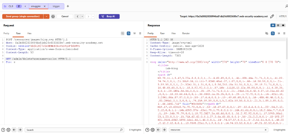Switch to the smuggler tab

tap(36, 6)
